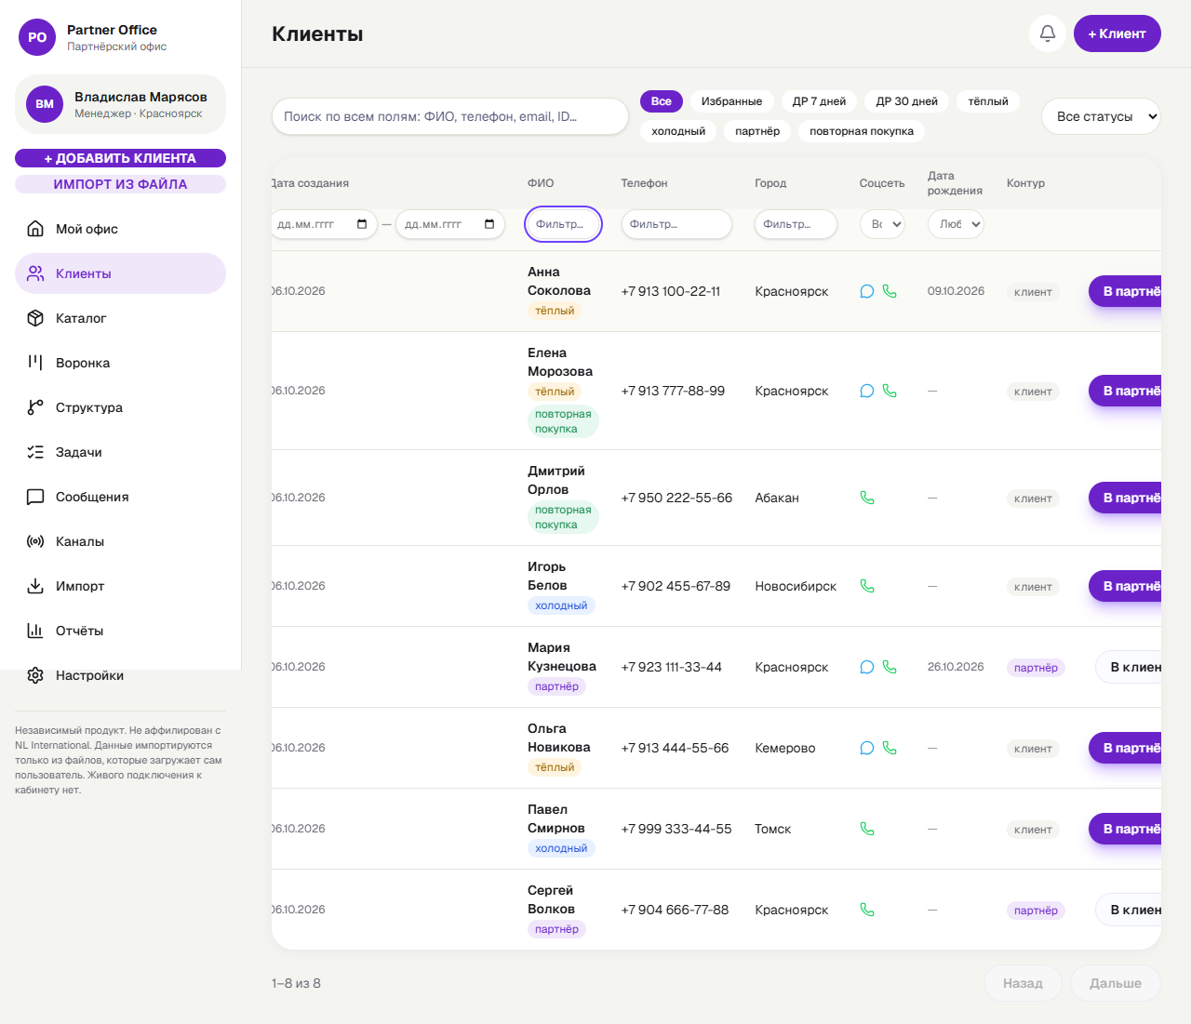Focus the global client search field
The width and height of the screenshot is (1191, 1024).
[x=450, y=116]
